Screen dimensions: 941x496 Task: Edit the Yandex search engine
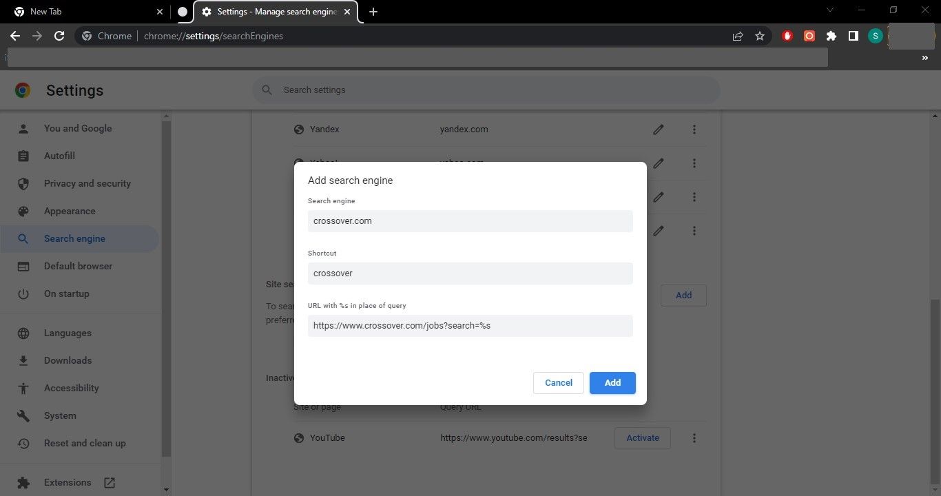659,130
